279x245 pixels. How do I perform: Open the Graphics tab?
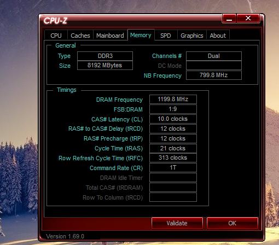[192, 36]
